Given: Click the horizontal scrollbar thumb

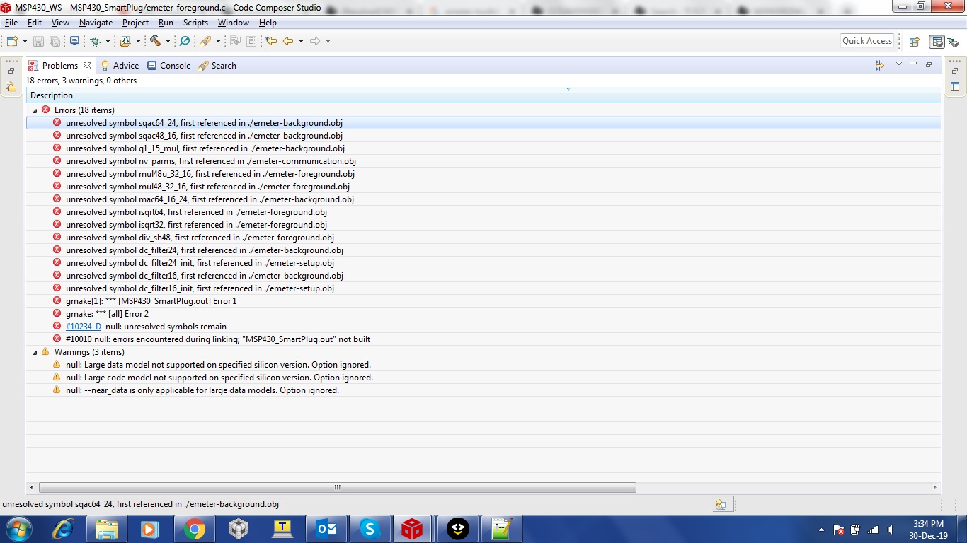Looking at the screenshot, I should point(338,487).
